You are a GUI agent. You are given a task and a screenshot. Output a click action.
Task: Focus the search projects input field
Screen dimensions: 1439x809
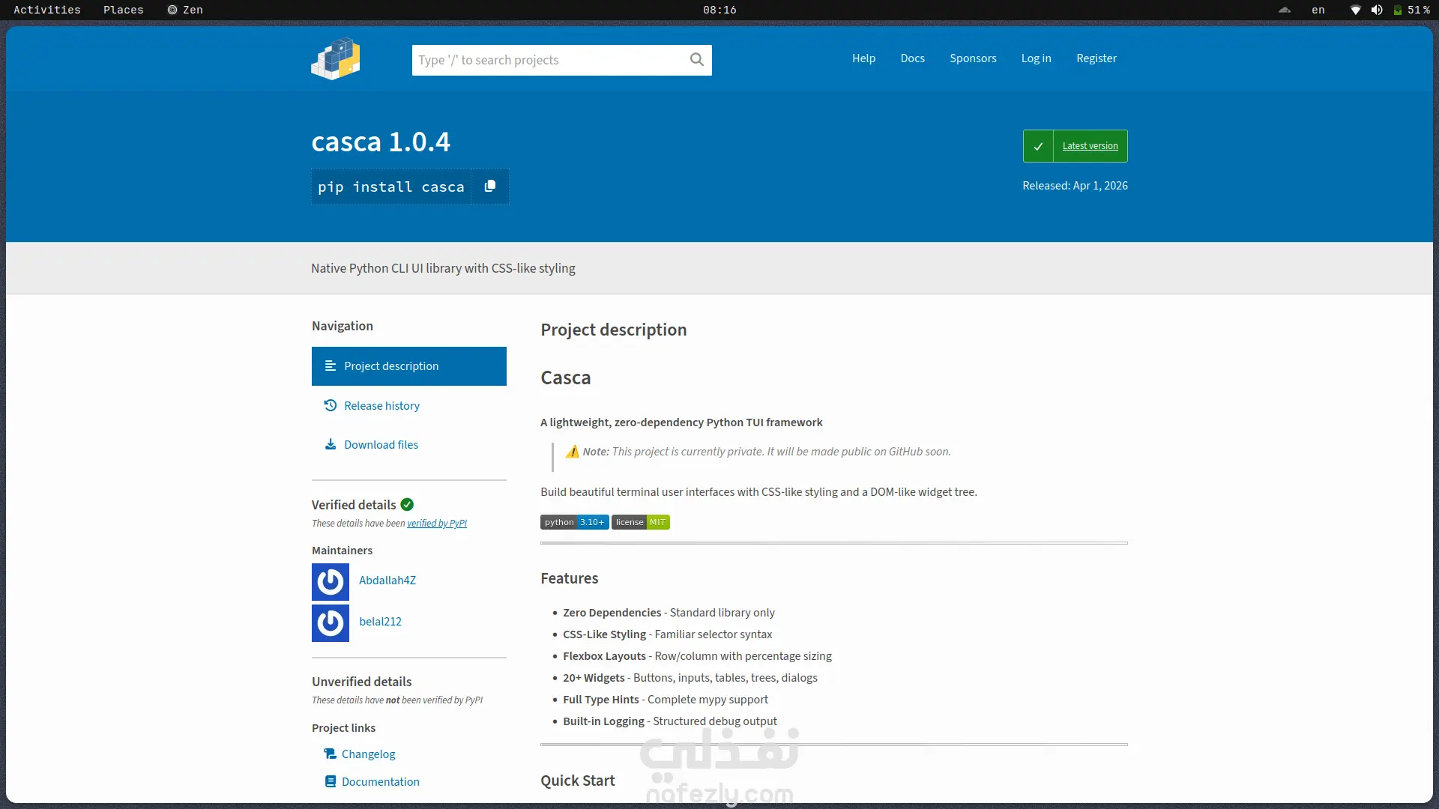(547, 60)
